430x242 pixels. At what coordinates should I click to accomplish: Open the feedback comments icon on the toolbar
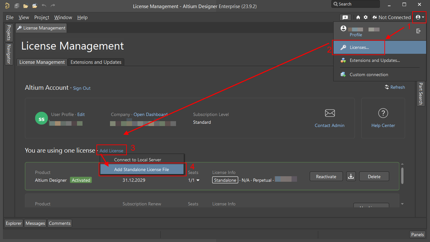(345, 17)
